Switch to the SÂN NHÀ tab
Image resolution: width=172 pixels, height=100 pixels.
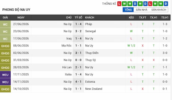[141, 10]
